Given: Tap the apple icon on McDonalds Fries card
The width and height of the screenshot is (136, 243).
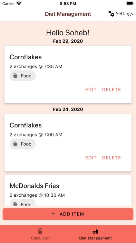Looking at the screenshot, I should [15, 204].
